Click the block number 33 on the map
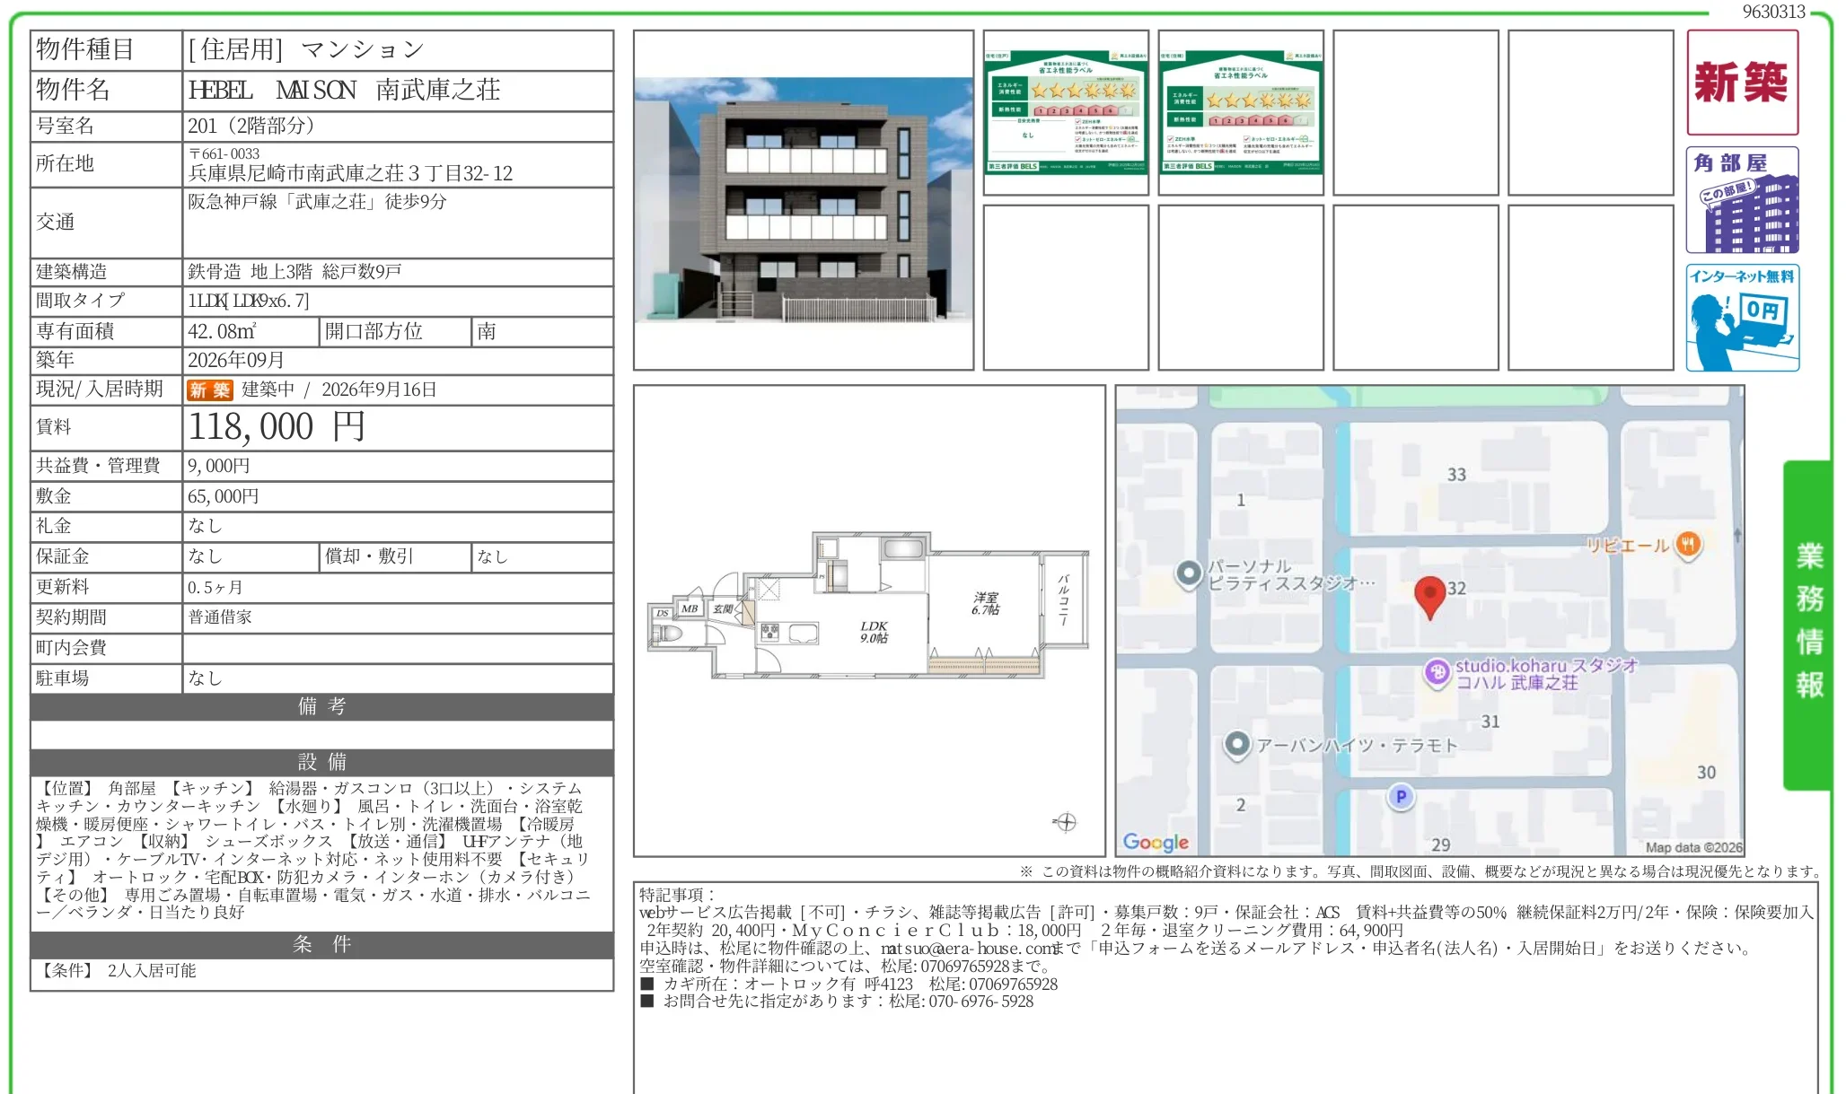 coord(1456,475)
